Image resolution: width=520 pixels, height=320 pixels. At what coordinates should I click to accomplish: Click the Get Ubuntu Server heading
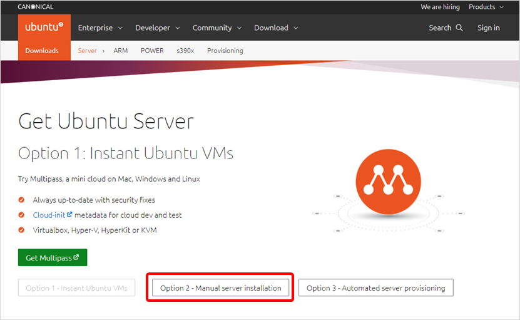106,121
